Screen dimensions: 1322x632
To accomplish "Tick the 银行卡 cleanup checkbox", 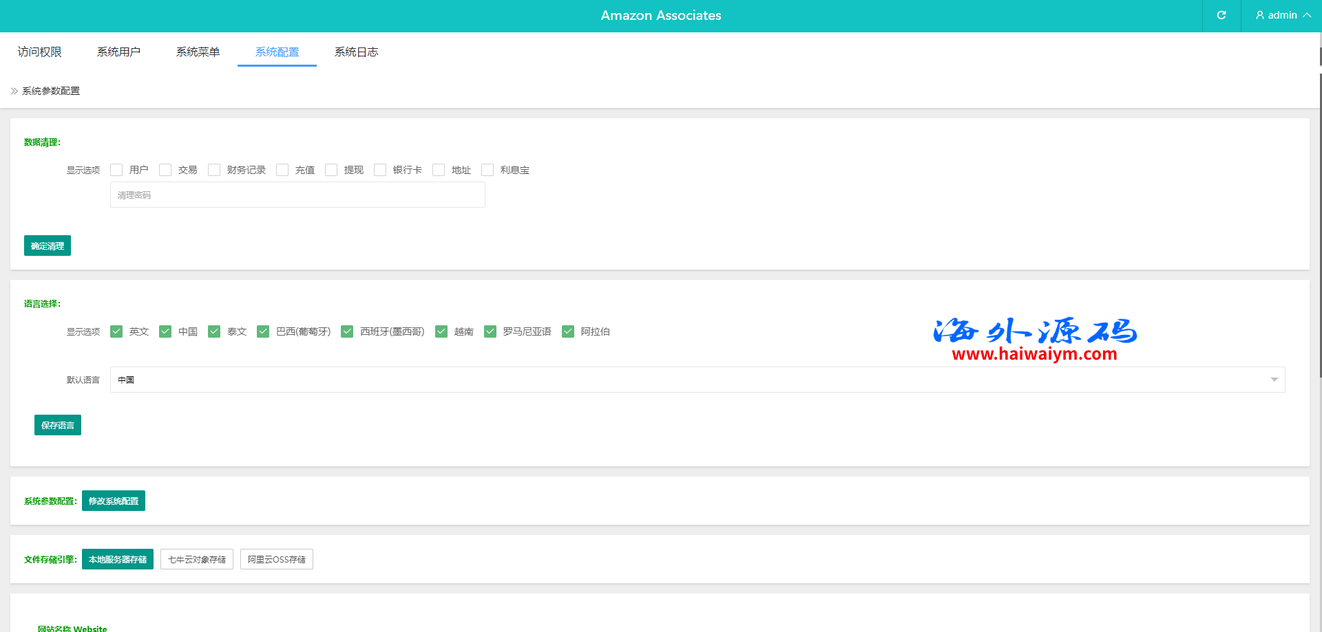I will 380,170.
